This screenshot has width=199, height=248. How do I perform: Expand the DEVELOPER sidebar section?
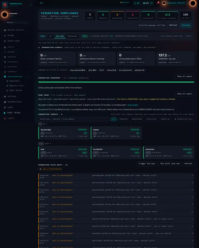[17, 67]
